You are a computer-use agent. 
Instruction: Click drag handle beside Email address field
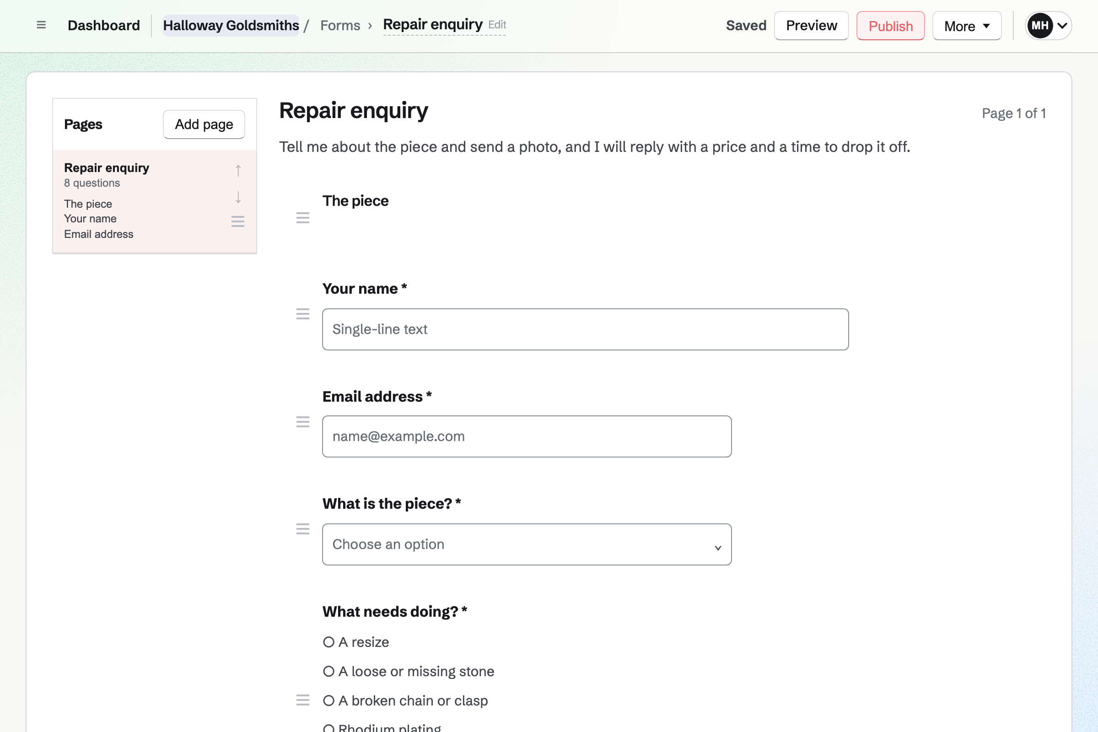(303, 422)
